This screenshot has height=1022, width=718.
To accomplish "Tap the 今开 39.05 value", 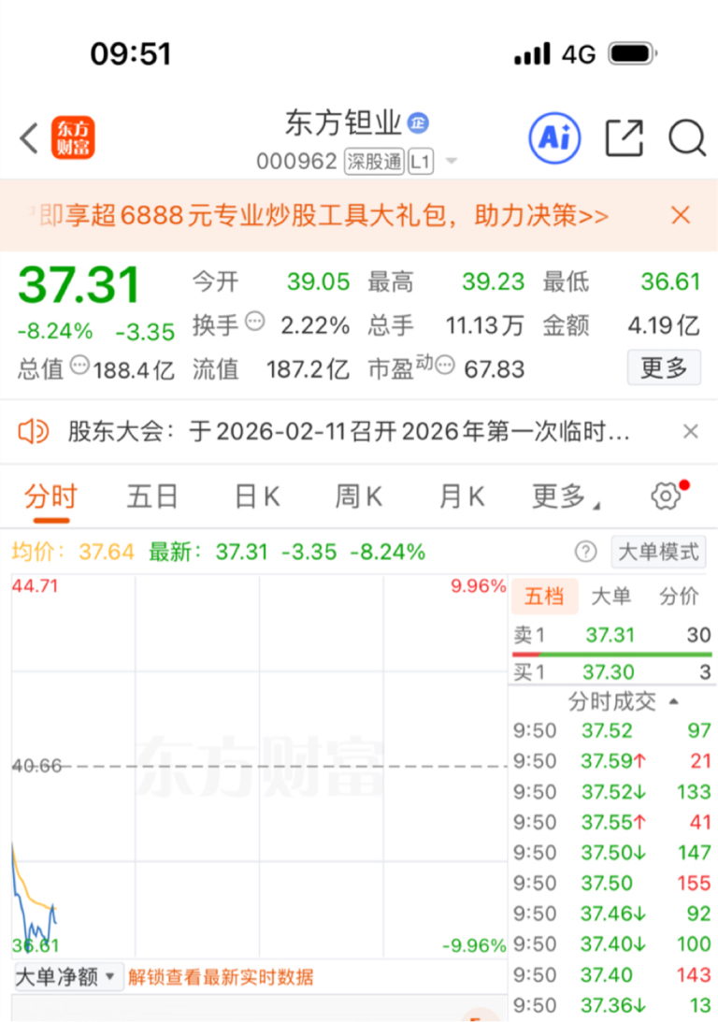I will [319, 281].
